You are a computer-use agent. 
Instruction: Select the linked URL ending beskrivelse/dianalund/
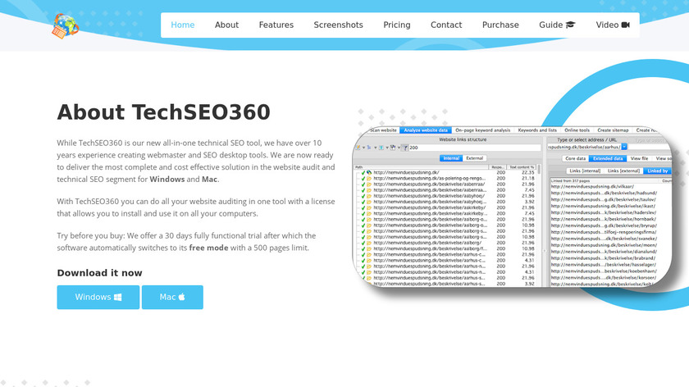[604, 252]
